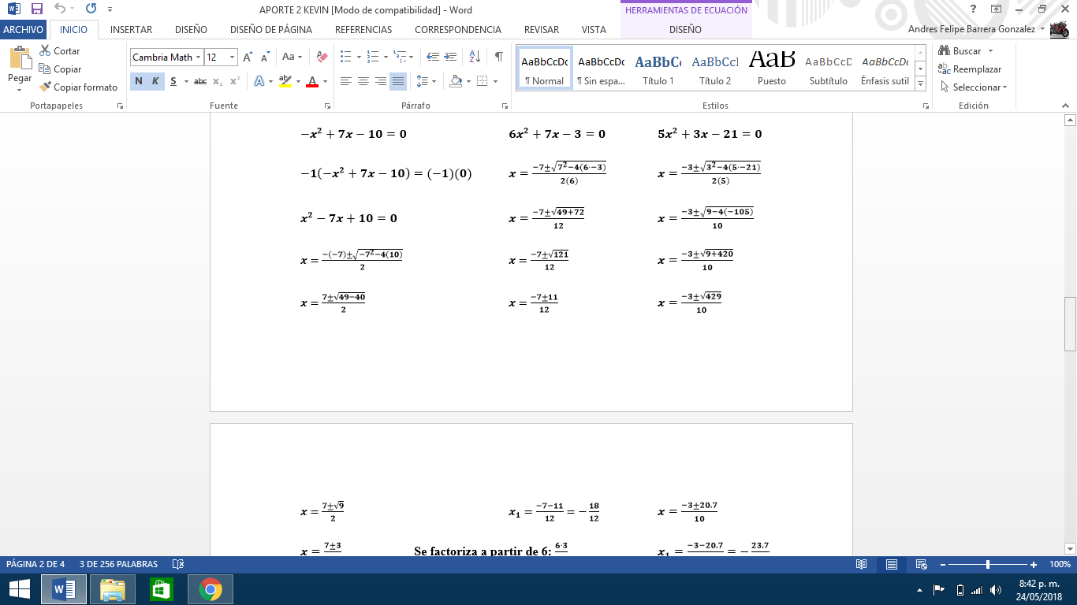Select the alphabetical sort icon

tap(474, 58)
